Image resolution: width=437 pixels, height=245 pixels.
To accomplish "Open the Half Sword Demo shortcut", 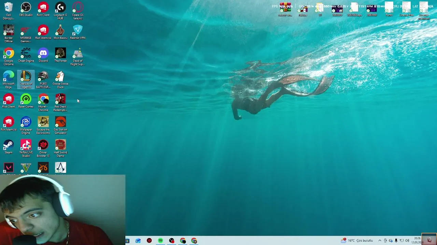I will click(x=60, y=148).
